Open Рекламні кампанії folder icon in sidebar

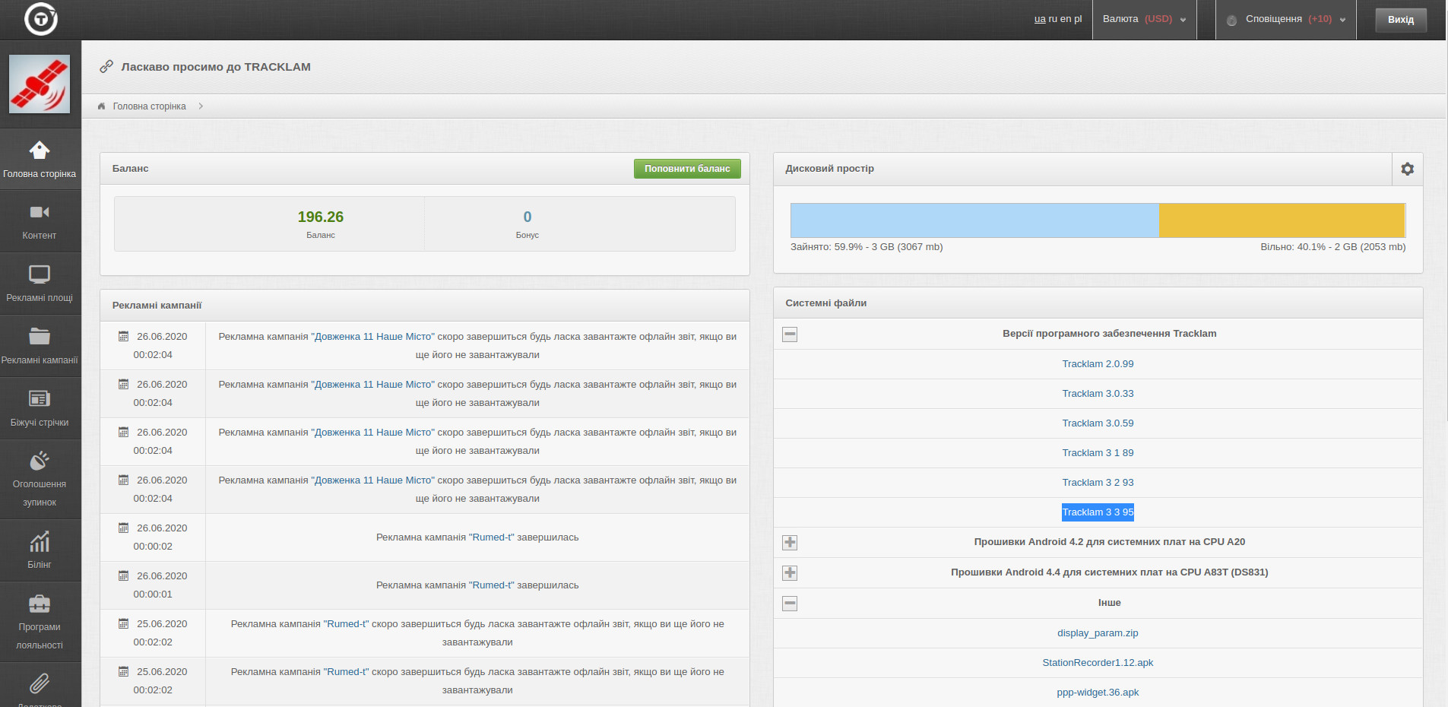[x=40, y=337]
